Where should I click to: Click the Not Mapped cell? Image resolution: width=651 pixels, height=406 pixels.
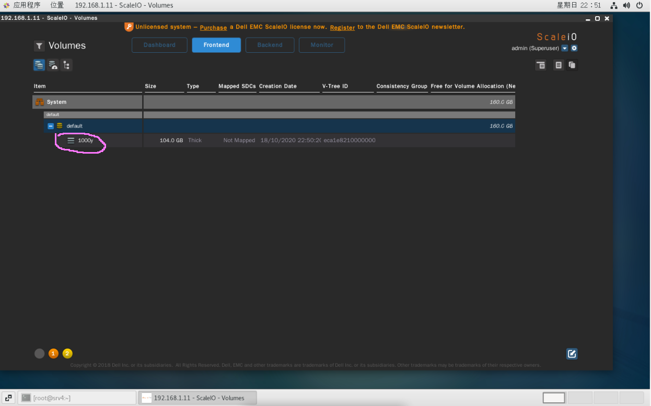(x=239, y=141)
